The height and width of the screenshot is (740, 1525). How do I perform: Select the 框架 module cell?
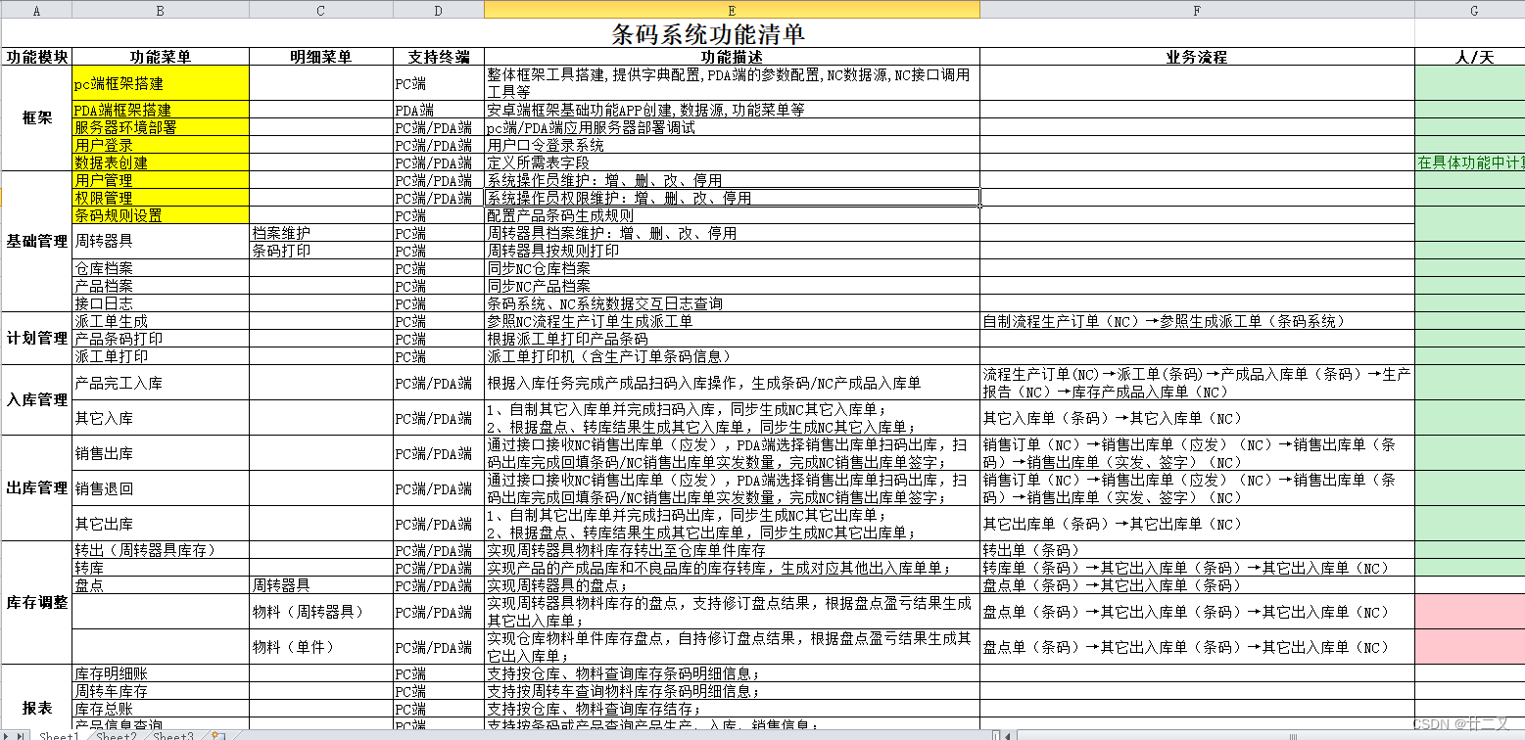pyautogui.click(x=36, y=118)
